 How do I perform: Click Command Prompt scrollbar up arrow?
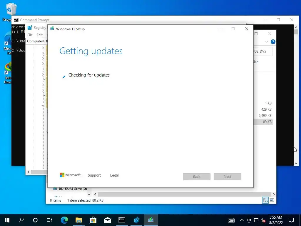click(x=296, y=27)
